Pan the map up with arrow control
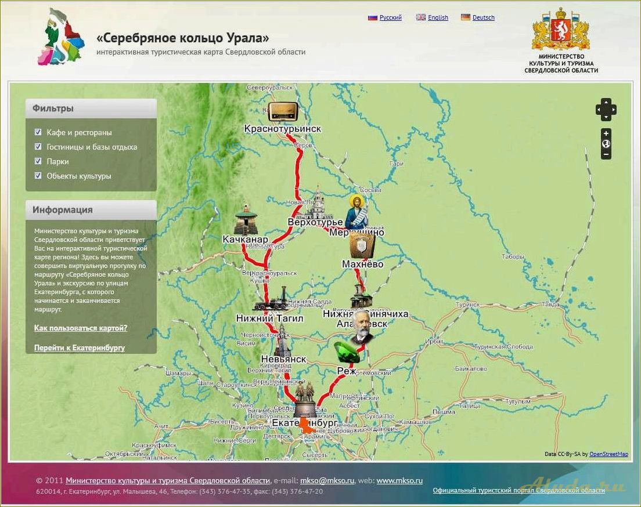Image resolution: width=641 pixels, height=507 pixels. pyautogui.click(x=606, y=102)
